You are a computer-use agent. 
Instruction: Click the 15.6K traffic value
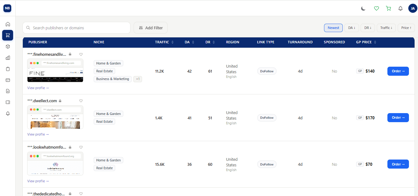[160, 164]
